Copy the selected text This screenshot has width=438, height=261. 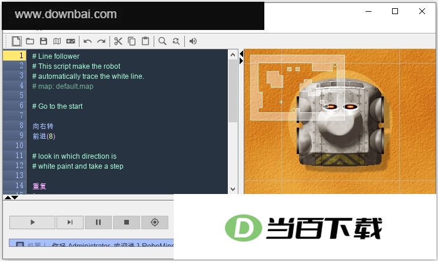coord(131,41)
